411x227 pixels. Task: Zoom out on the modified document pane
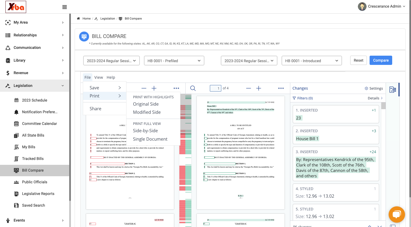[x=249, y=88]
